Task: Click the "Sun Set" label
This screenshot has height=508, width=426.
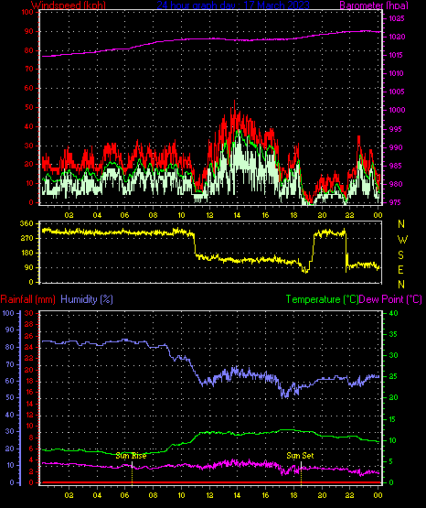Action: (300, 456)
